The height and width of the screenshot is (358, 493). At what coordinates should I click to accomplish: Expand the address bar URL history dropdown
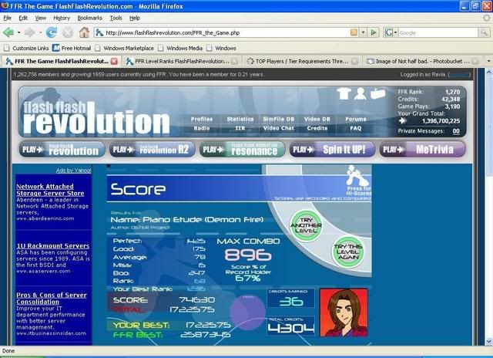(363, 32)
